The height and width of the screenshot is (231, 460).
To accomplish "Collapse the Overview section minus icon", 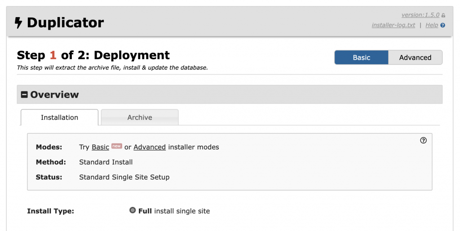I will (24, 95).
